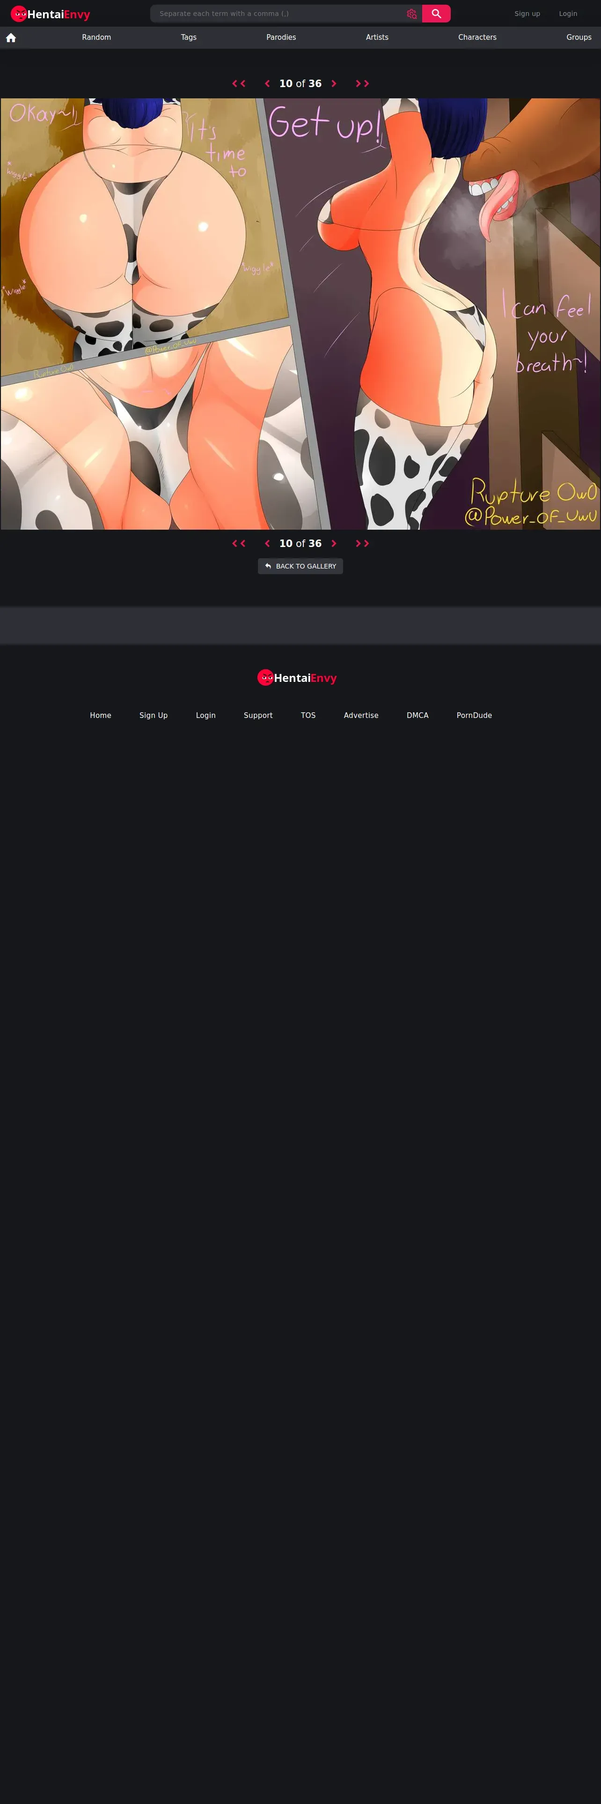The height and width of the screenshot is (1804, 601).
Task: Click the Back to Gallery button
Action: [x=300, y=566]
